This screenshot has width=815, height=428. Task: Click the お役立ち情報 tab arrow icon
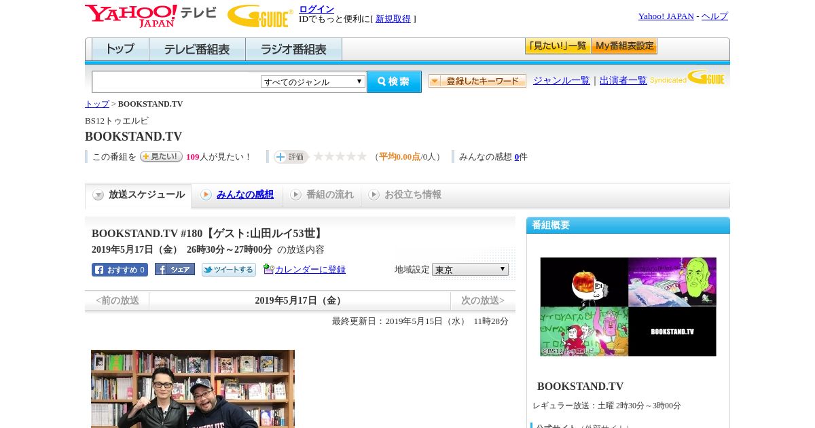click(374, 195)
